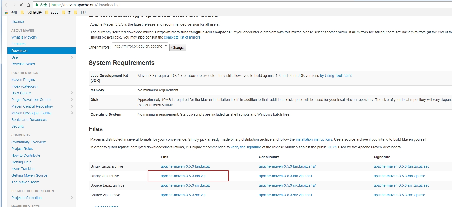Select the Download sidebar item
This screenshot has width=452, height=207.
(42, 51)
